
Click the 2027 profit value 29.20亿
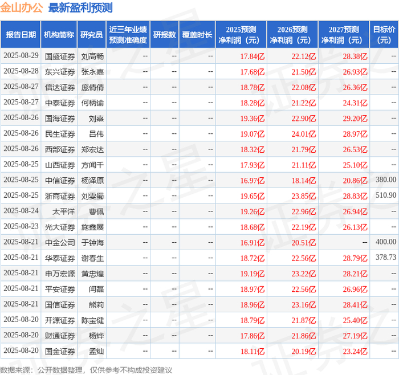point(355,119)
